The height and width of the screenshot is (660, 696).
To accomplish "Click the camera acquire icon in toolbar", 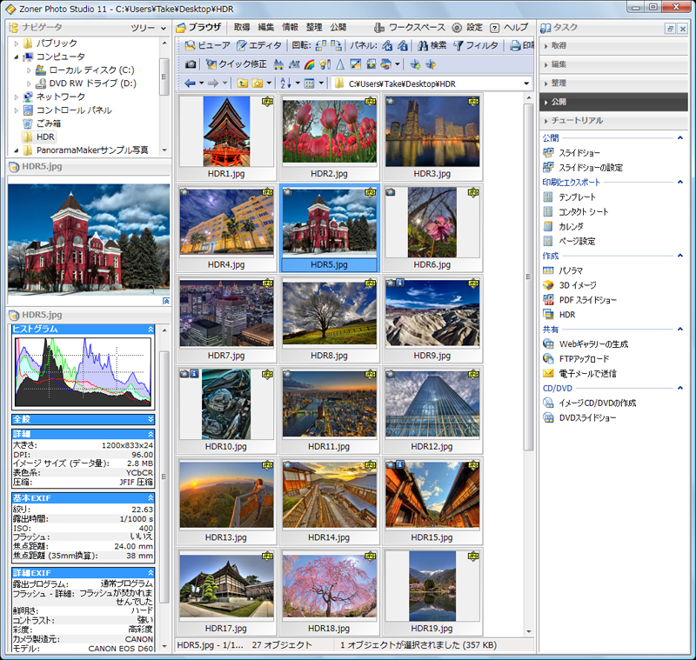I will (x=191, y=64).
